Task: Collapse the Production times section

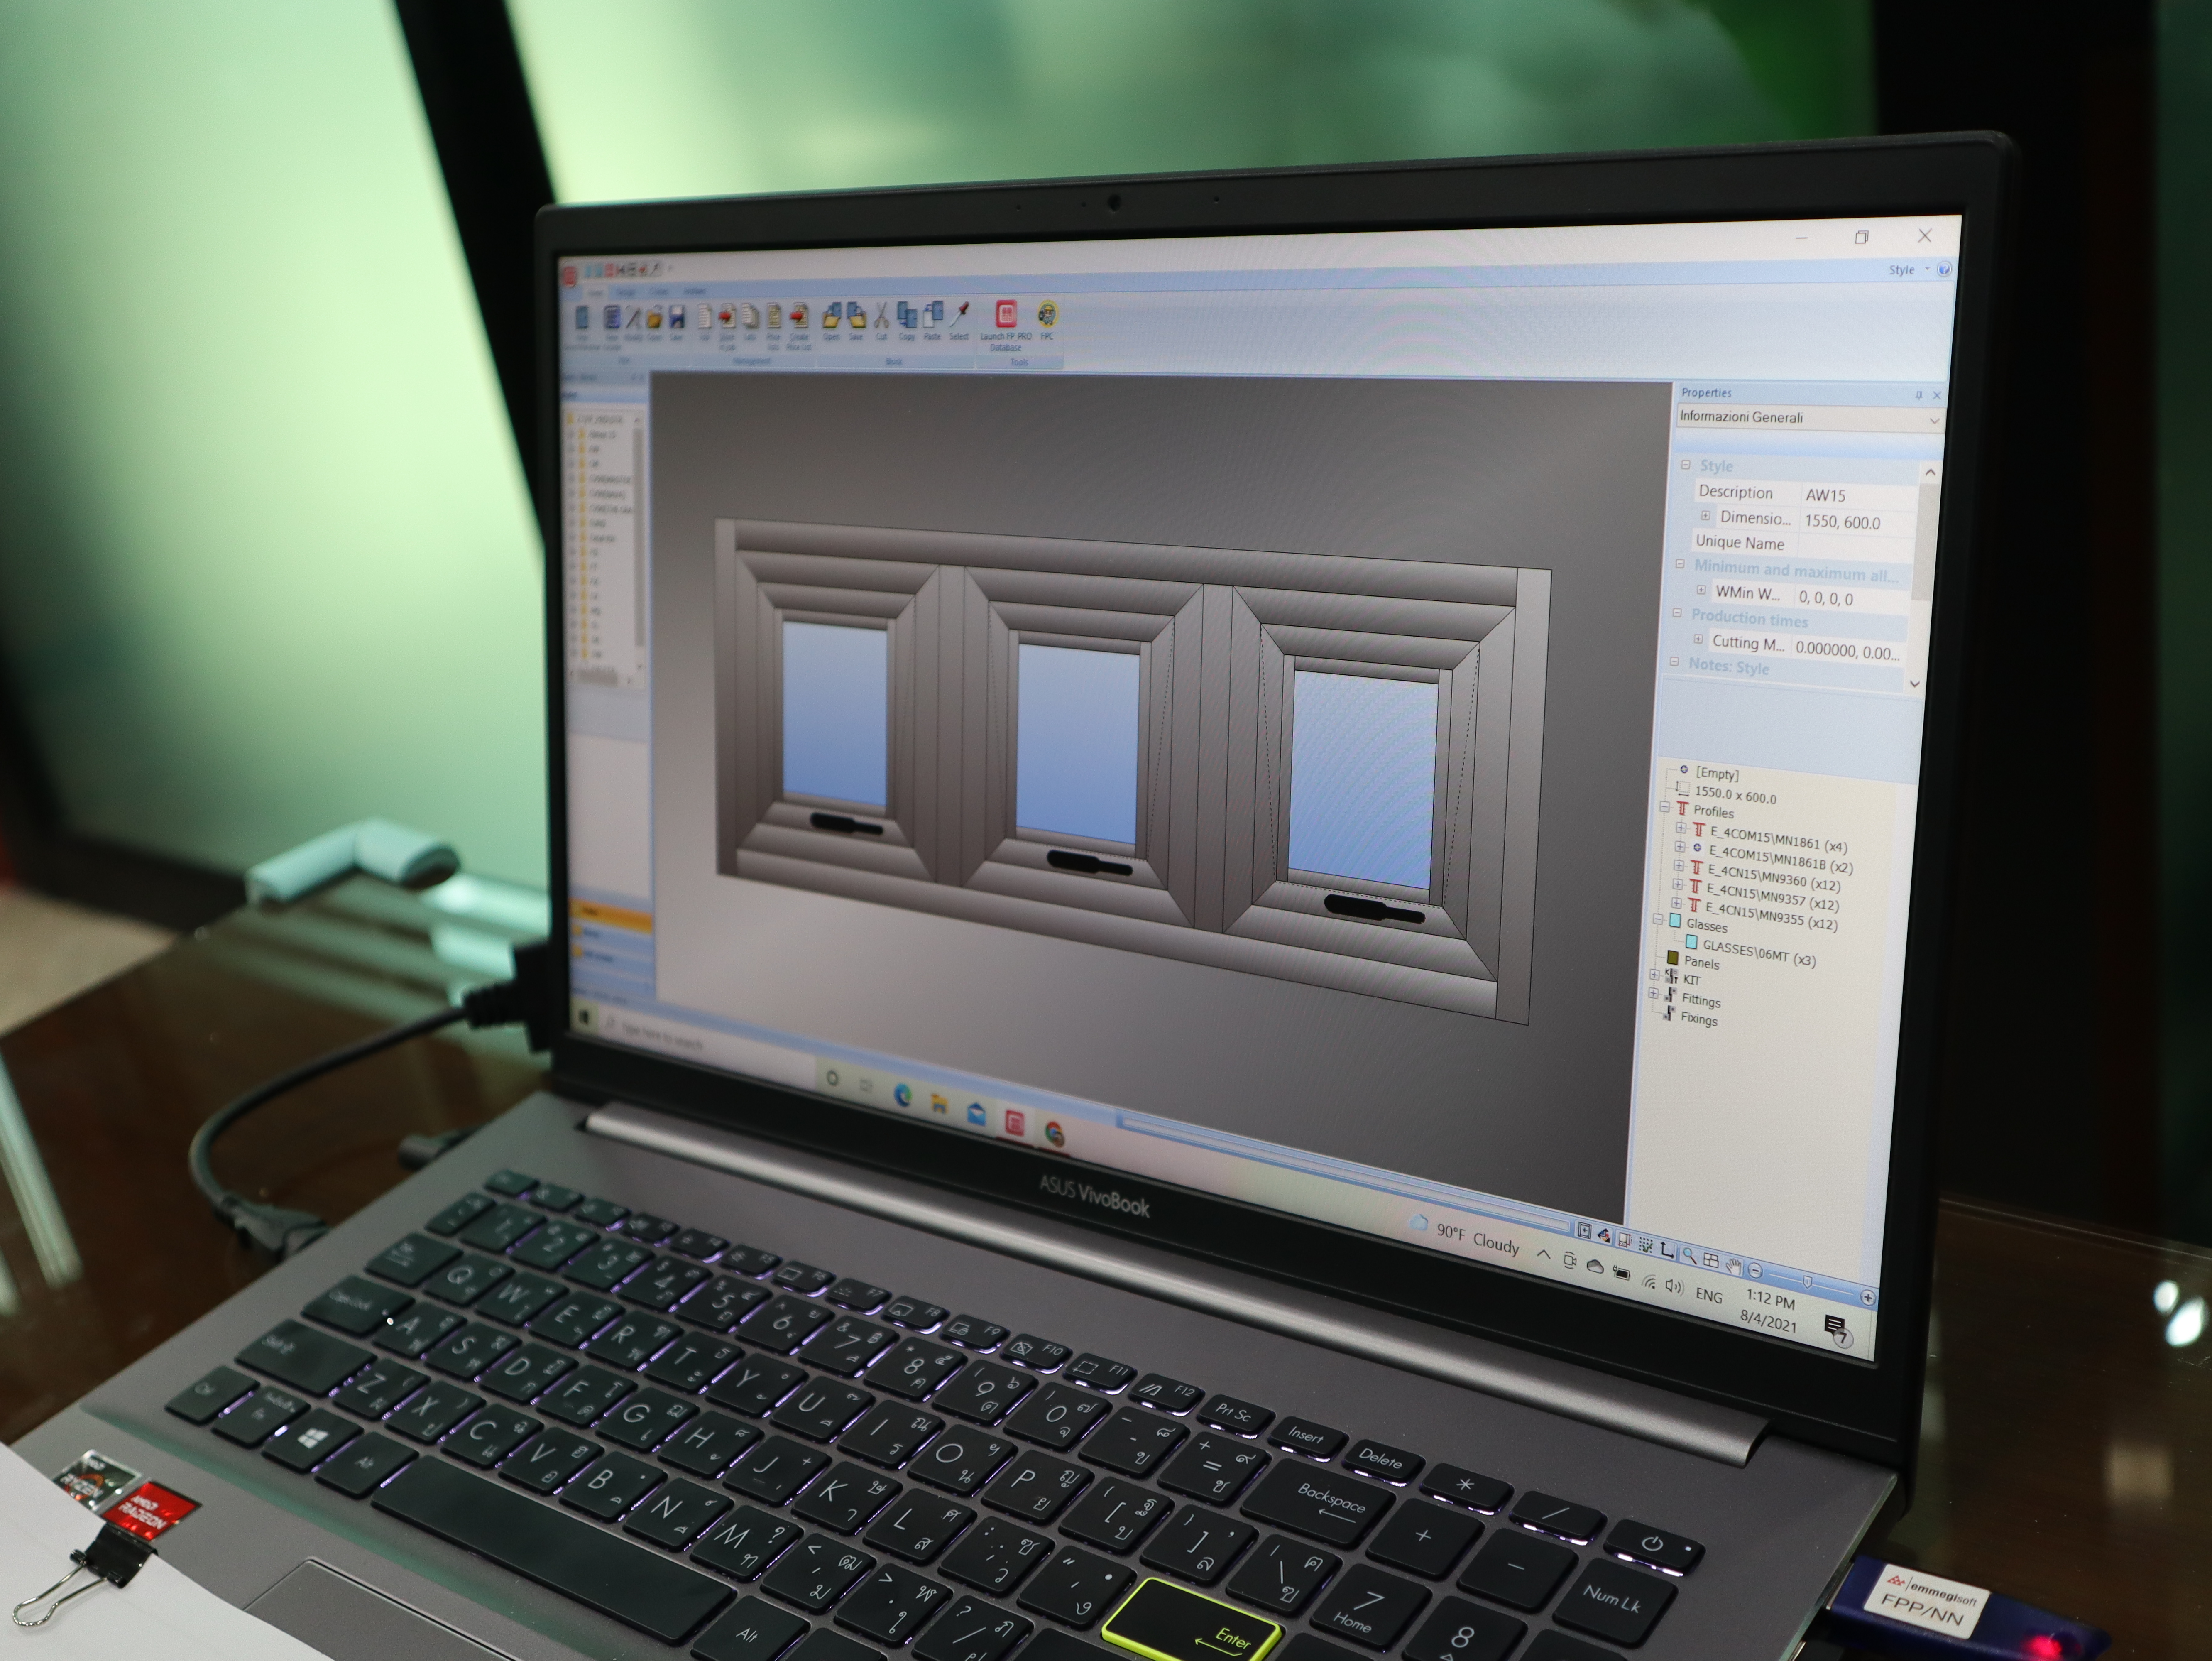Action: 1677,613
